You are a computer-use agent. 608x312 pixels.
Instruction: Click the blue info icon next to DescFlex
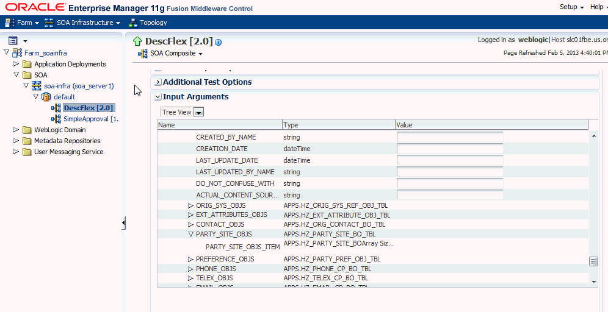click(219, 43)
